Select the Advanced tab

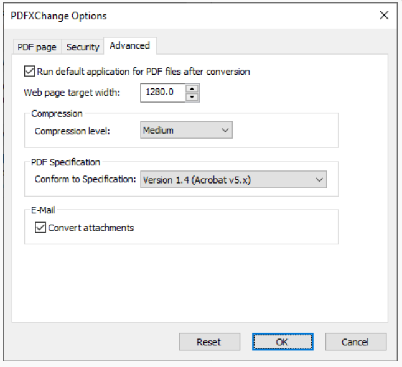pyautogui.click(x=129, y=45)
